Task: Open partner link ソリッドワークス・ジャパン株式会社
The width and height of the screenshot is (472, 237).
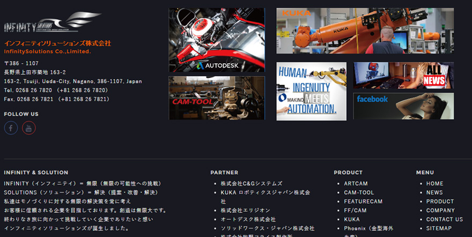Action: pyautogui.click(x=267, y=228)
